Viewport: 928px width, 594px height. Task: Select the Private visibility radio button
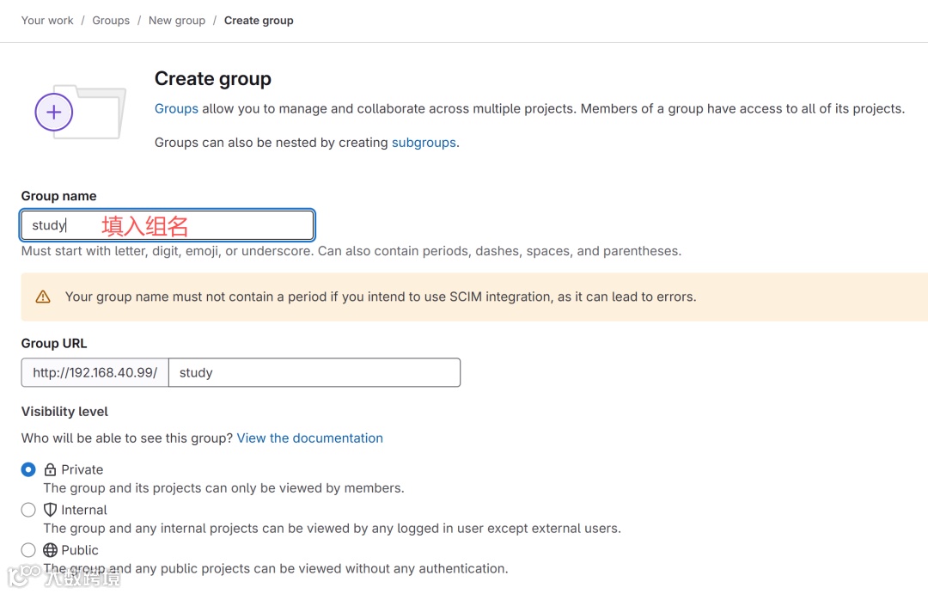coord(28,469)
